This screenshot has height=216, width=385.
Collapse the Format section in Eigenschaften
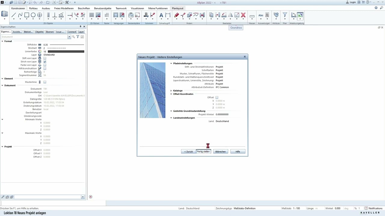[x=2, y=41]
